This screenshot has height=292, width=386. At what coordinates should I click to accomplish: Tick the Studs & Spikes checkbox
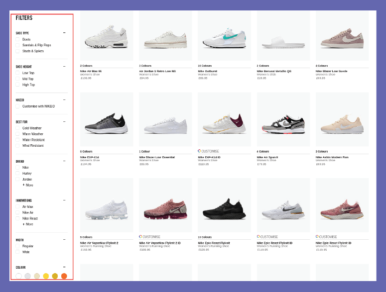pos(17,51)
